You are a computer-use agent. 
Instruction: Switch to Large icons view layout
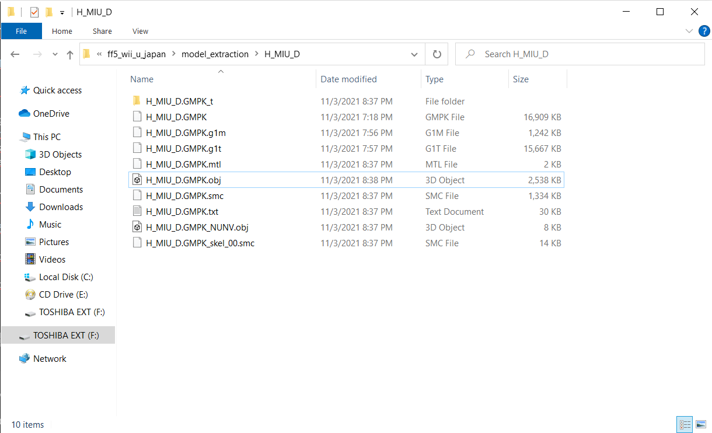click(x=700, y=425)
